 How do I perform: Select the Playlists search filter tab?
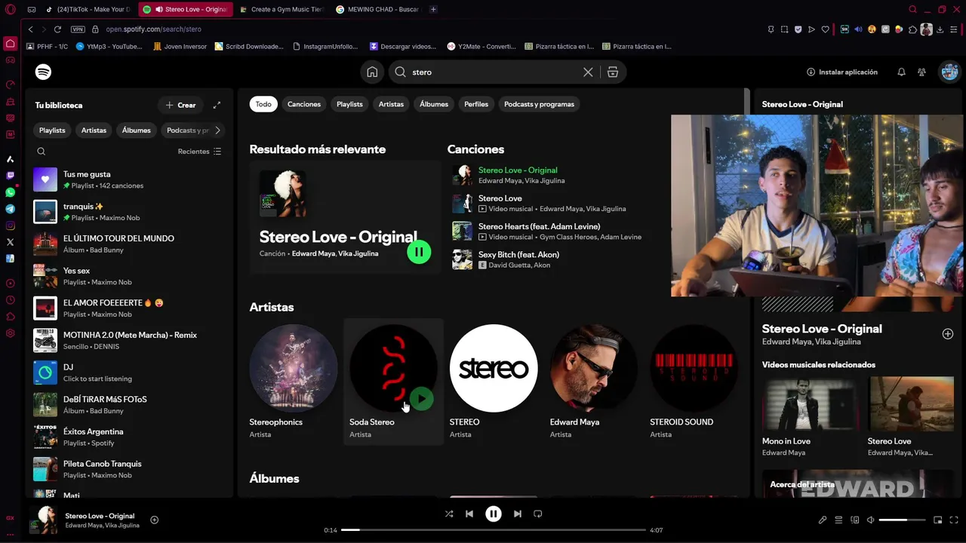click(349, 104)
